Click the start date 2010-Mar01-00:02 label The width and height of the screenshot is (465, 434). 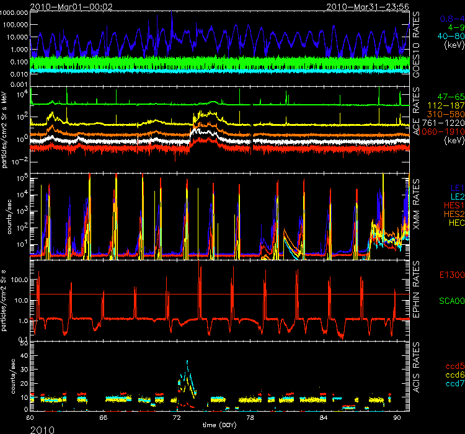point(71,7)
